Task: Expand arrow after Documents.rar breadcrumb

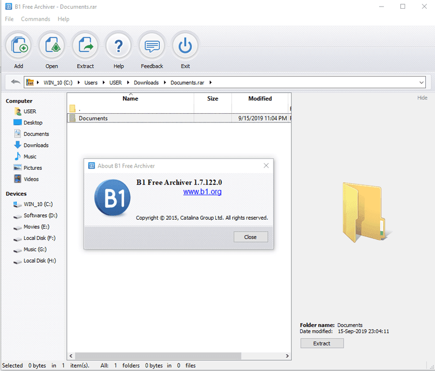Action: coord(210,82)
